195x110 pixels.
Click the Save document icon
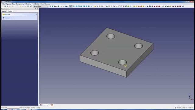pyautogui.click(x=7, y=6)
